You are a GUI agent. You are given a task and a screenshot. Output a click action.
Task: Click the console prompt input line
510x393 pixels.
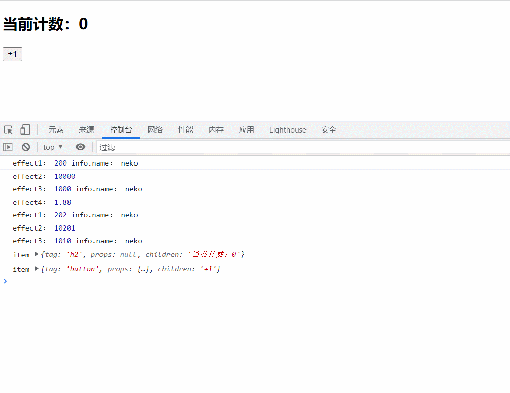click(x=254, y=282)
